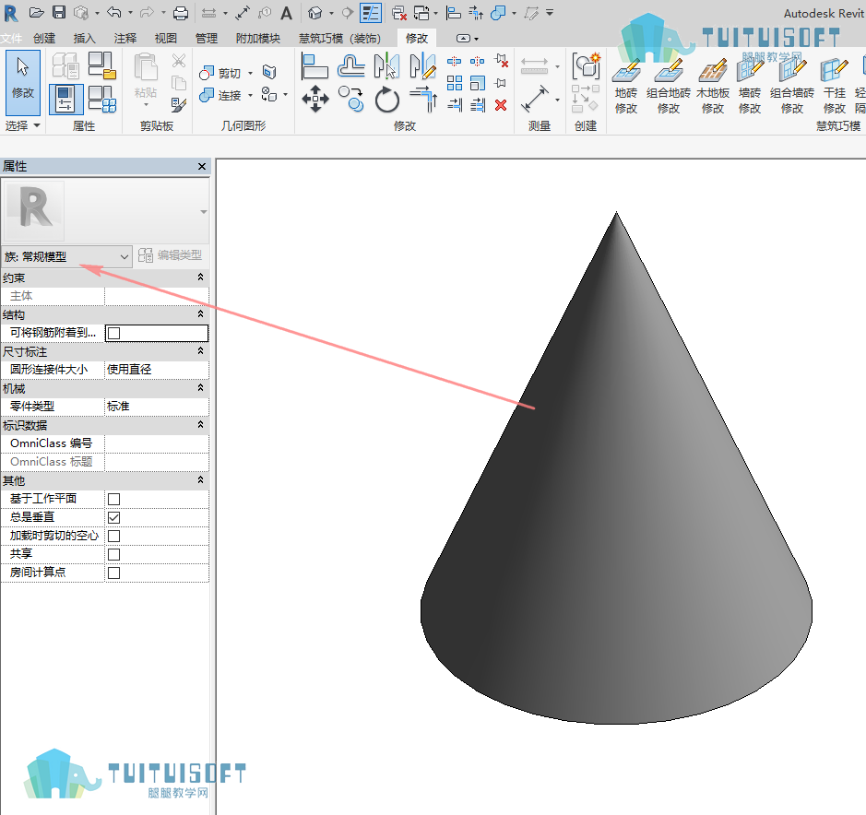
Task: Open the 视图 ribbon tab
Action: (x=166, y=38)
